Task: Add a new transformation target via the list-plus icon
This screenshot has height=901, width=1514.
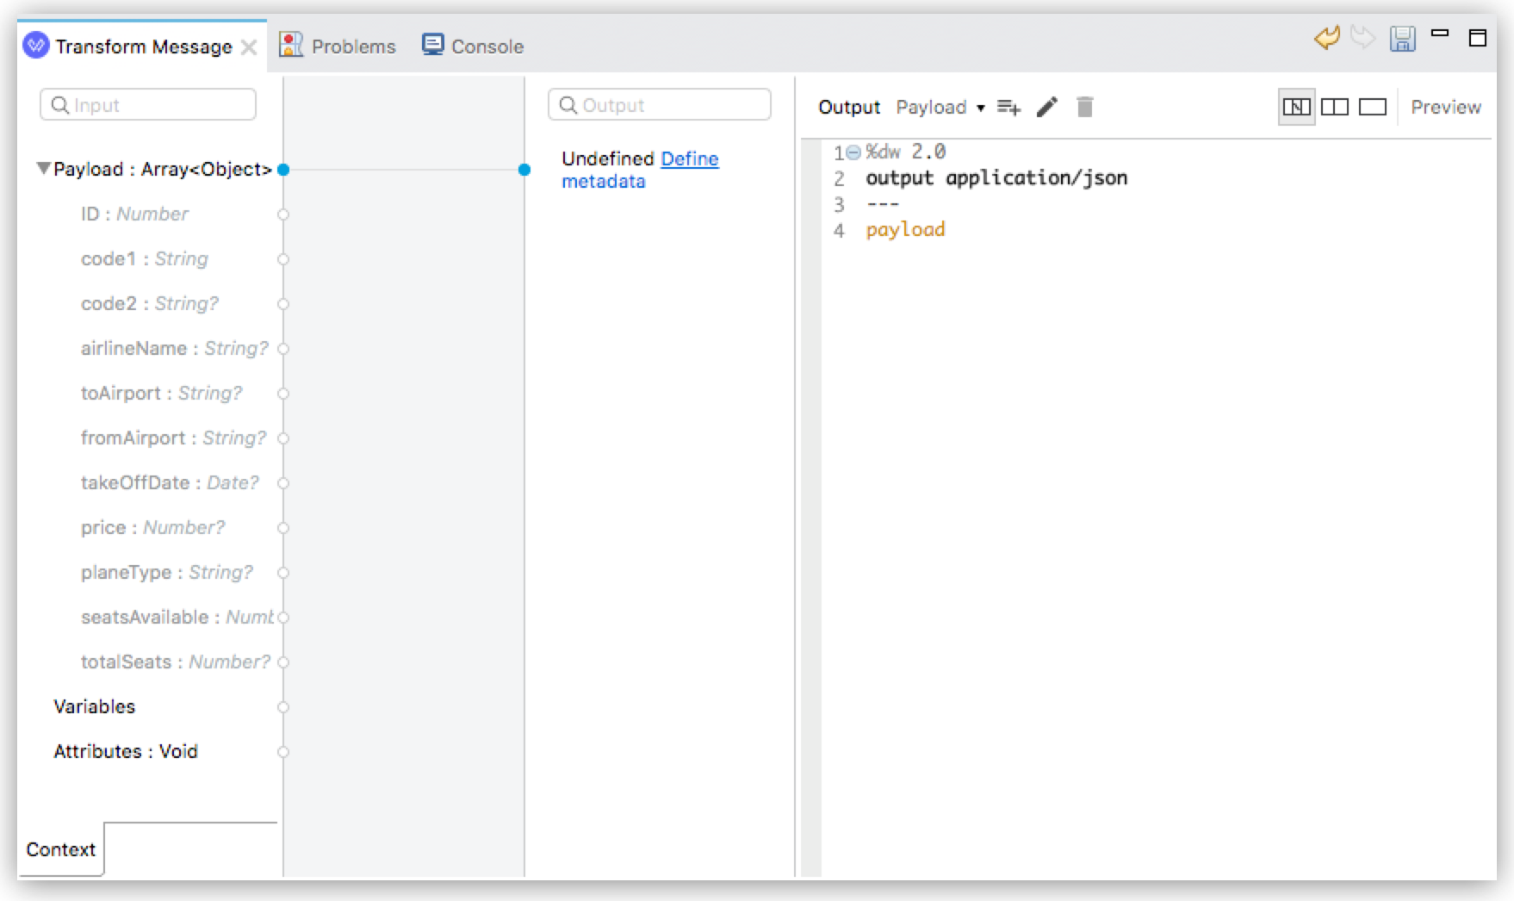Action: tap(1008, 107)
